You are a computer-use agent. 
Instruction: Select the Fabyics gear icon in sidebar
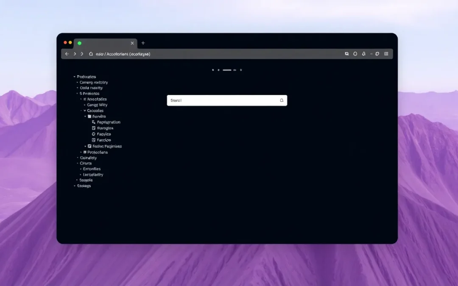coord(93,134)
